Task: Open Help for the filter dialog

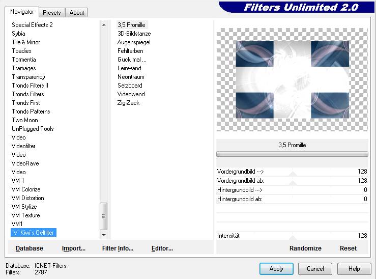Action: pyautogui.click(x=354, y=269)
